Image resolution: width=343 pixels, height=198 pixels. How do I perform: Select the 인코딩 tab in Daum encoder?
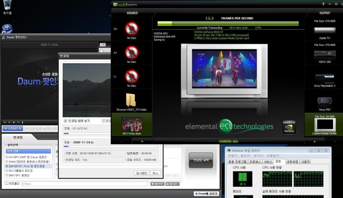click(x=18, y=137)
